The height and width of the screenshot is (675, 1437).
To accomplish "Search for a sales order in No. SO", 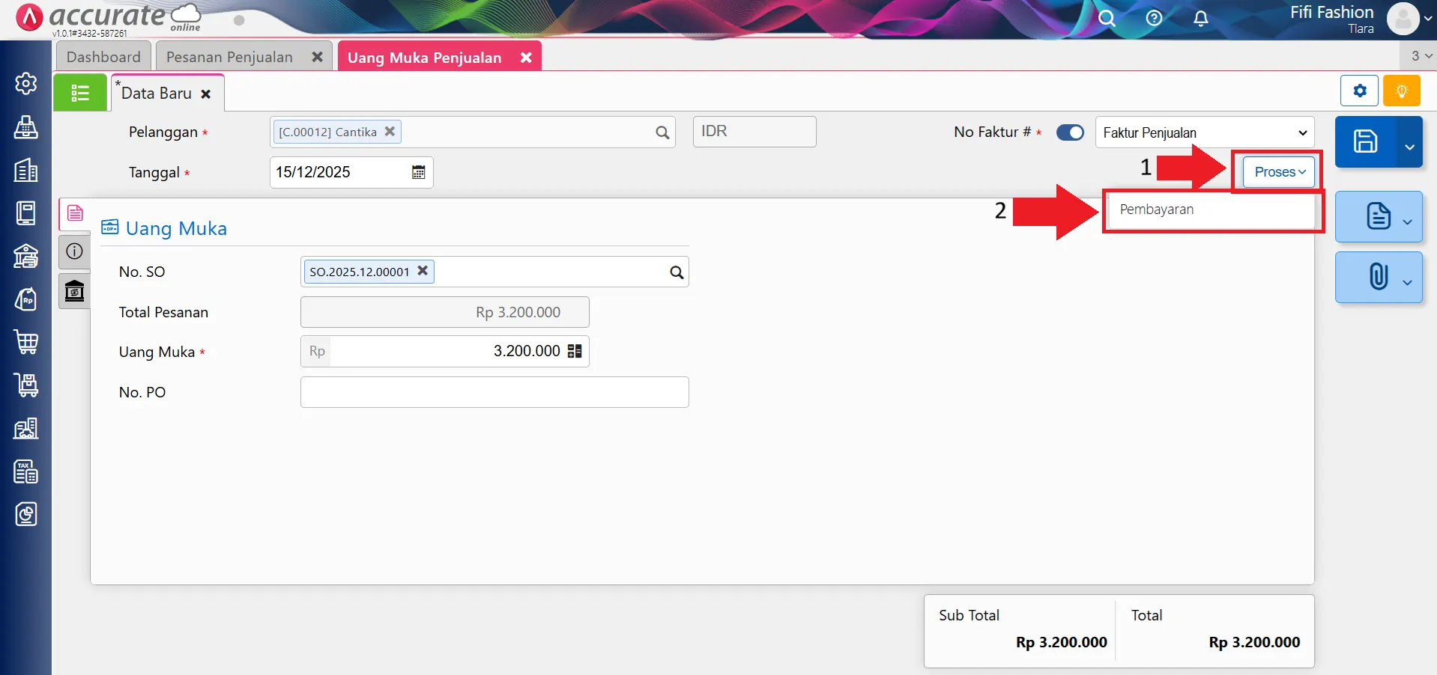I will (x=676, y=272).
